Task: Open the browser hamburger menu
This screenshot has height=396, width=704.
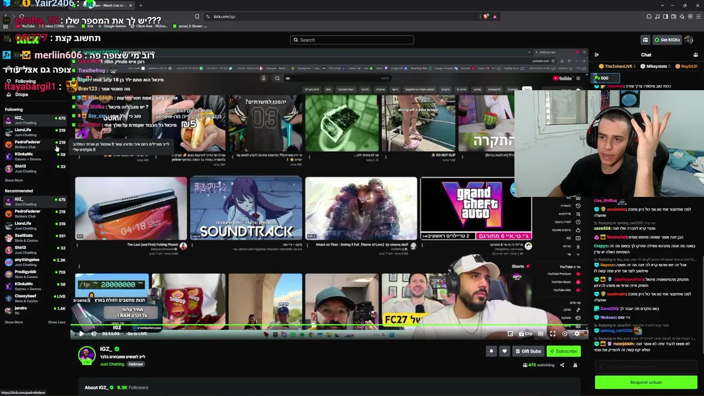Action: 698,16
